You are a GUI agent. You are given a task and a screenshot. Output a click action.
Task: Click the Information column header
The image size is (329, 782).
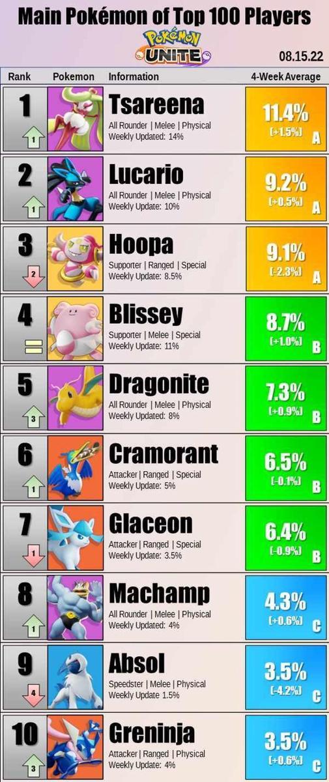click(x=134, y=77)
